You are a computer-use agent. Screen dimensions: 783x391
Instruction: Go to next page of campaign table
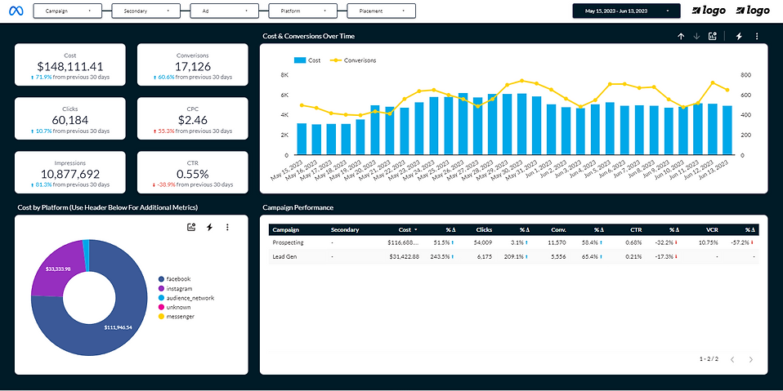751,359
